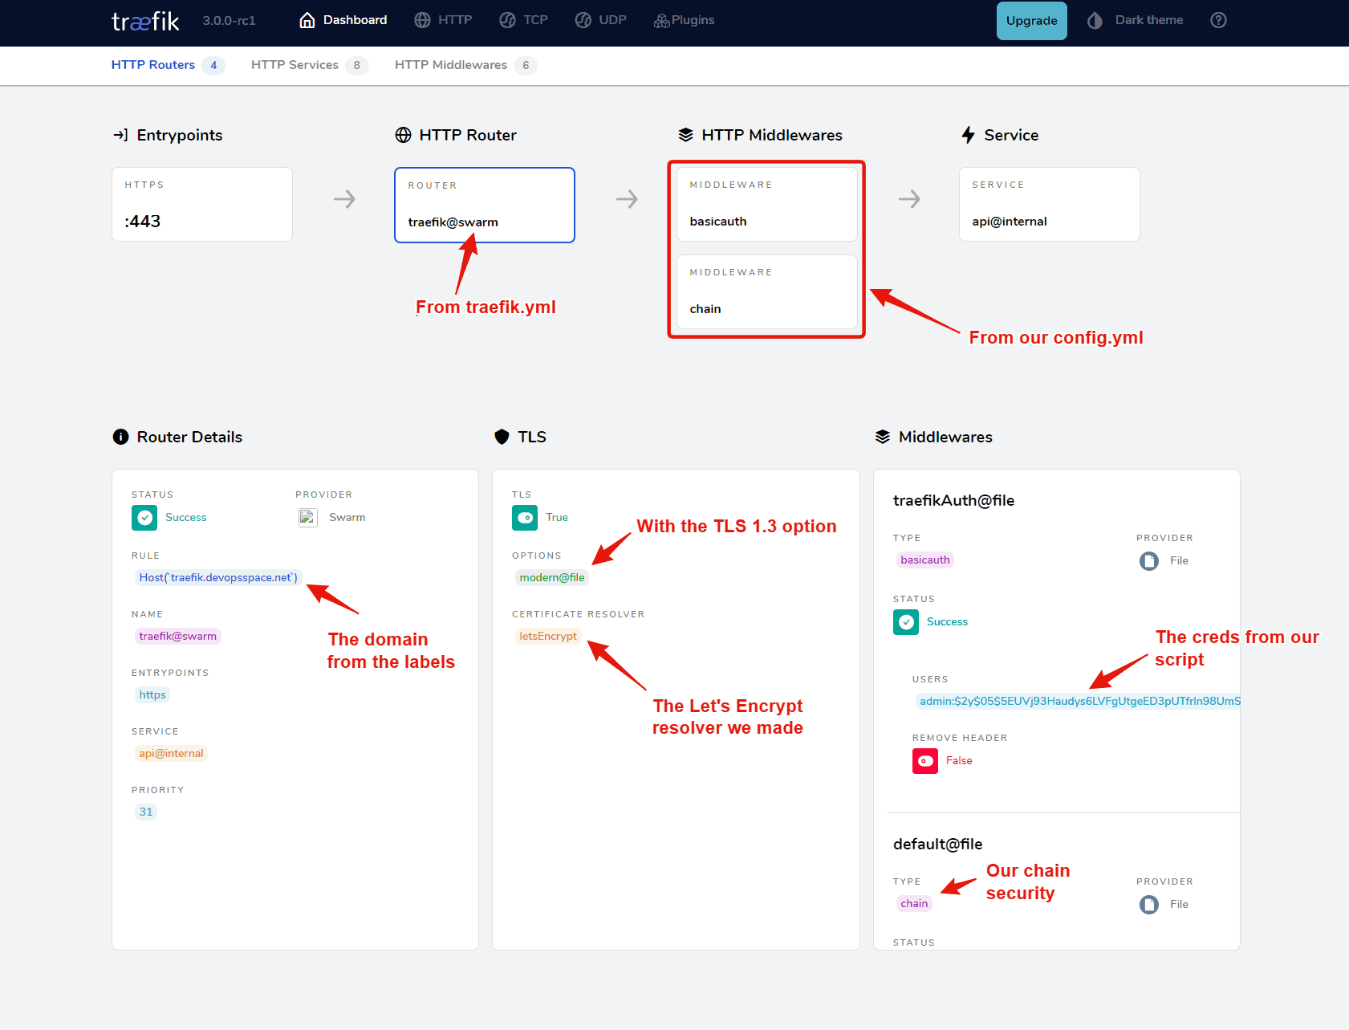Viewport: 1349px width, 1030px height.
Task: Open the Dashboard home icon
Action: point(307,20)
